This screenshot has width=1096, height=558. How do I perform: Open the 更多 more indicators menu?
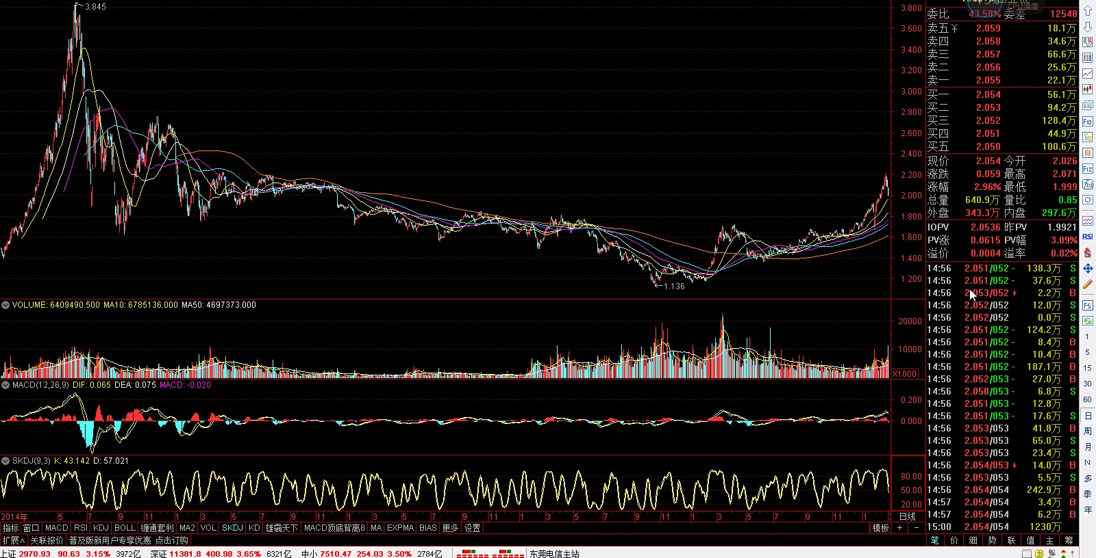click(x=449, y=528)
